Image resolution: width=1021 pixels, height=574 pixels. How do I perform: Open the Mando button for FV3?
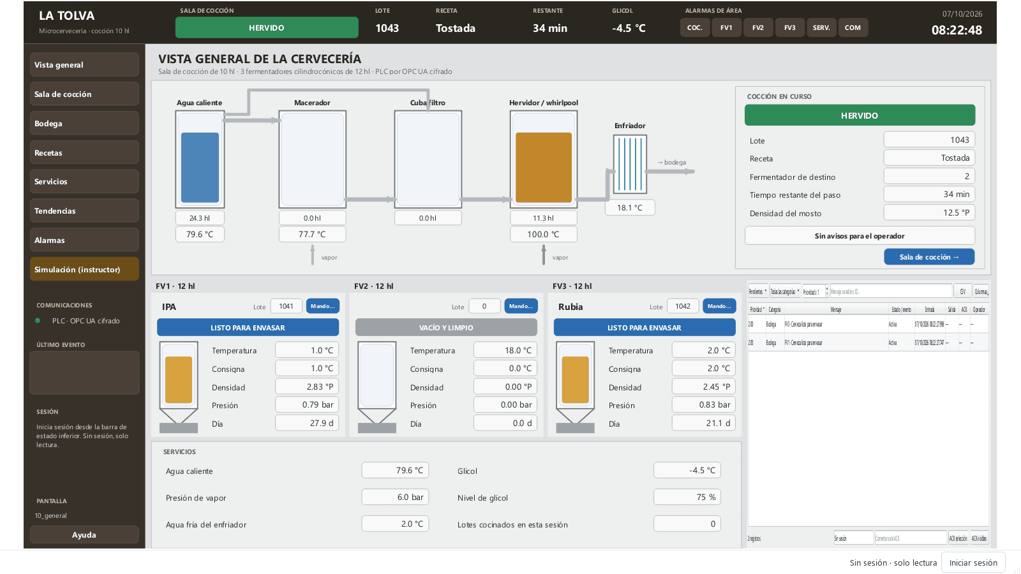[x=719, y=306]
